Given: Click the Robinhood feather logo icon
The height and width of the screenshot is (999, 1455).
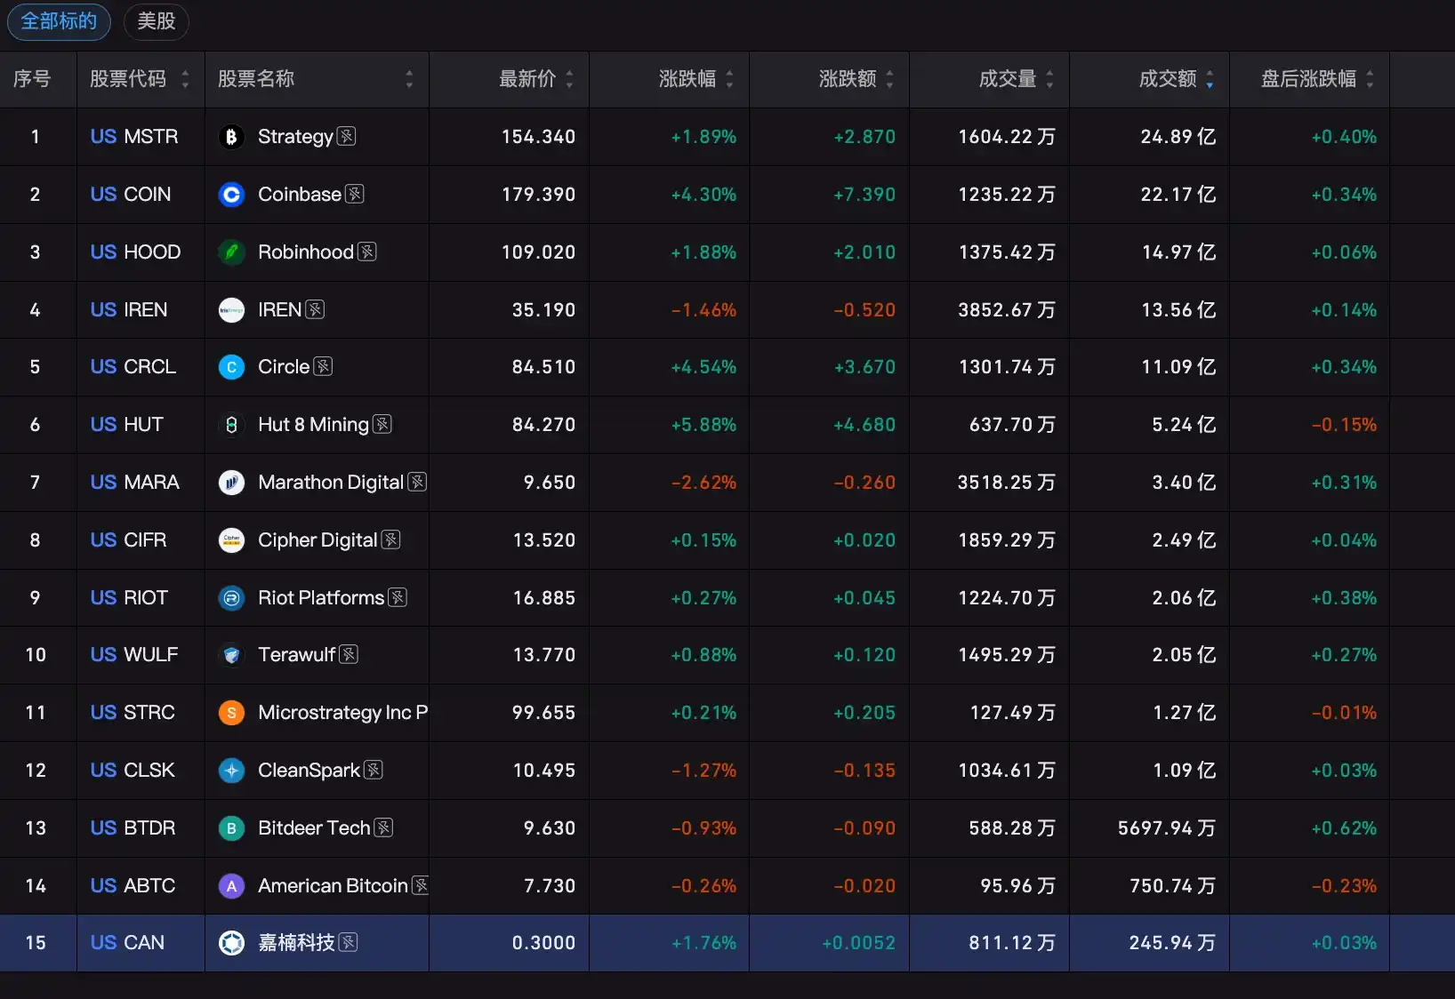Looking at the screenshot, I should [231, 252].
